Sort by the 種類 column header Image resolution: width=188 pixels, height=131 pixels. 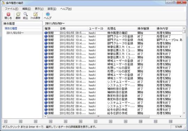(x=47, y=28)
